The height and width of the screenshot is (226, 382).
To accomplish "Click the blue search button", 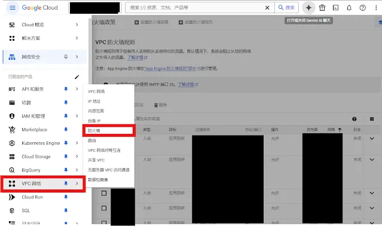I will (286, 8).
